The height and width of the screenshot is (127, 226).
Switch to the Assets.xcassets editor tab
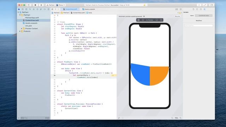pos(89,9)
